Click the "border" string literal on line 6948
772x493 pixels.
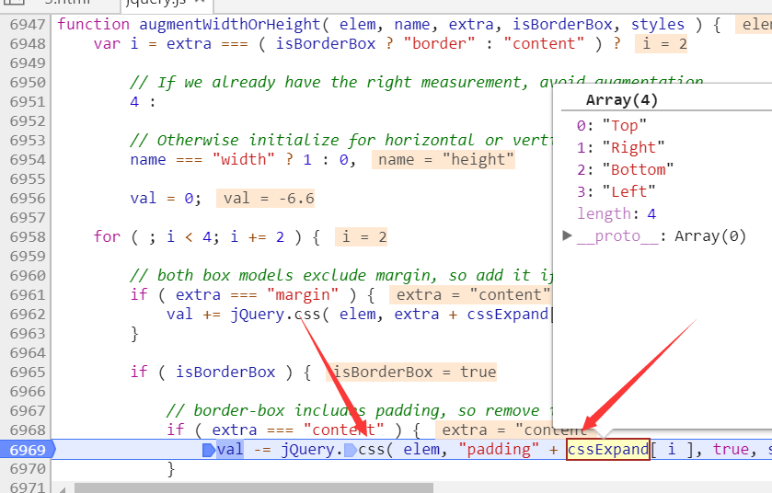439,44
